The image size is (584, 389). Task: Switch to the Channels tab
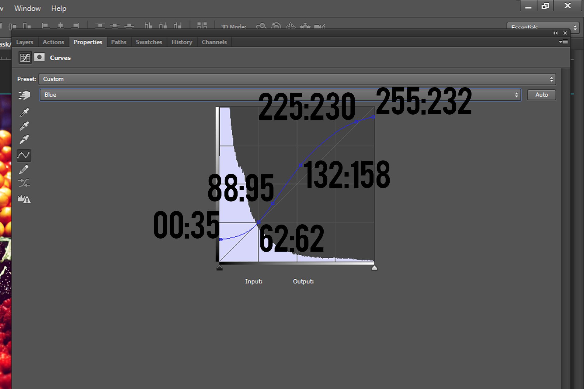(x=214, y=42)
